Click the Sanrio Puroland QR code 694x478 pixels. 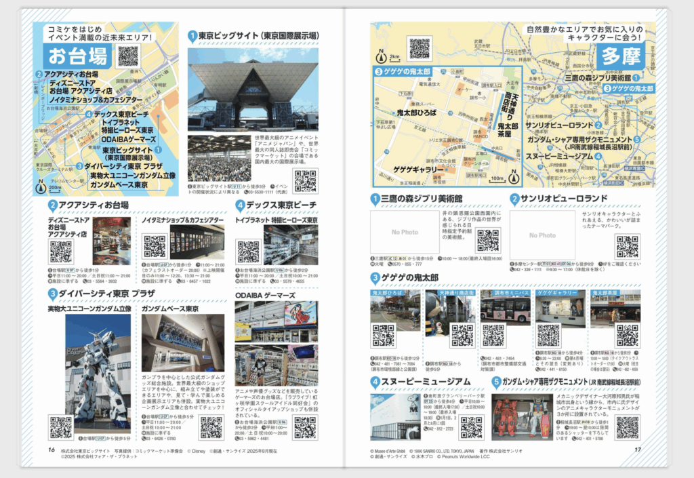click(627, 245)
